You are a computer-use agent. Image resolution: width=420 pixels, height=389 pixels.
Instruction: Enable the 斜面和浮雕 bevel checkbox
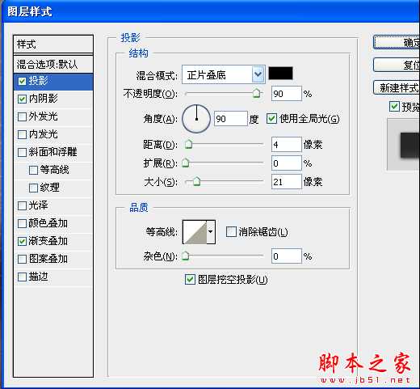[22, 152]
